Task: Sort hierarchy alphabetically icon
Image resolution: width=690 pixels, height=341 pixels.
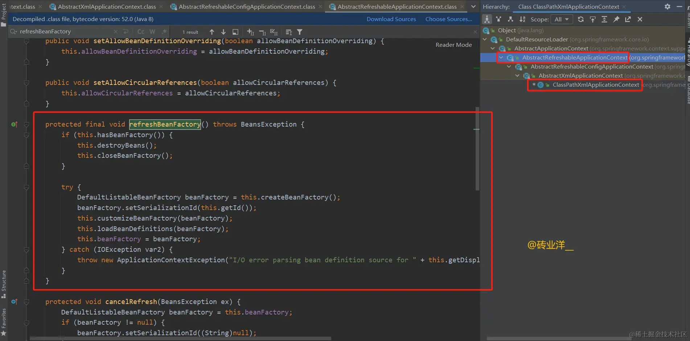Action: tap(522, 19)
